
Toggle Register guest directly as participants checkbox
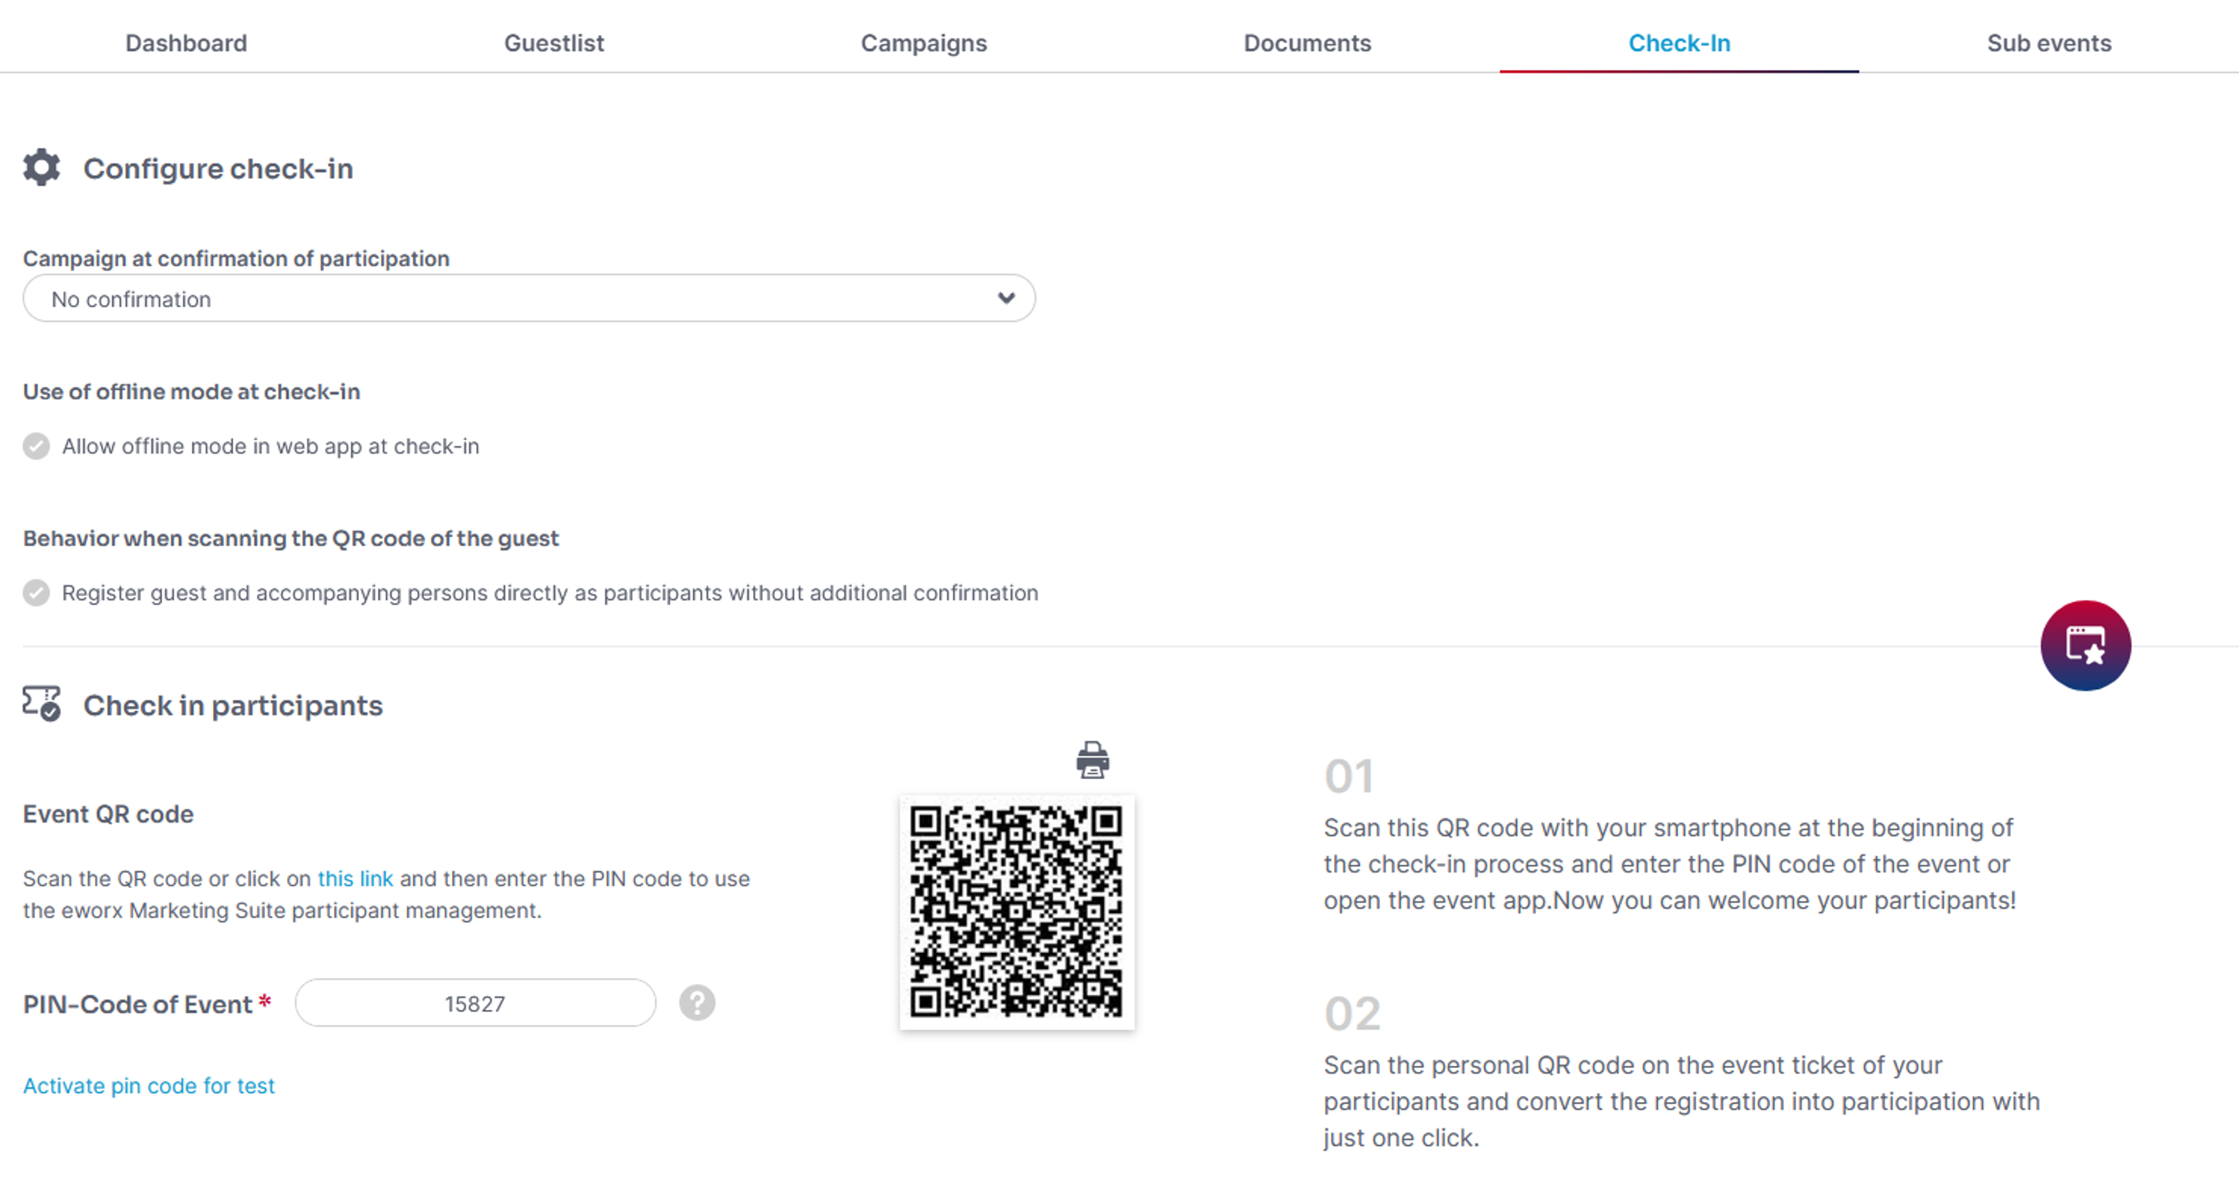coord(37,593)
